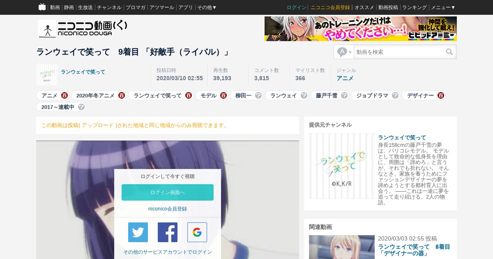
Task: Log in with Google icon
Action: pos(197,232)
